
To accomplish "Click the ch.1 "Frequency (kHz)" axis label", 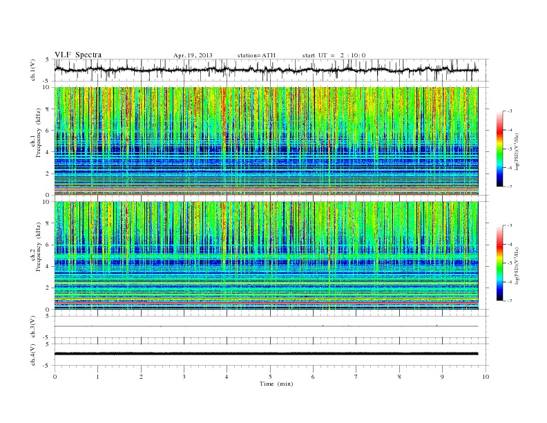I will [x=39, y=133].
